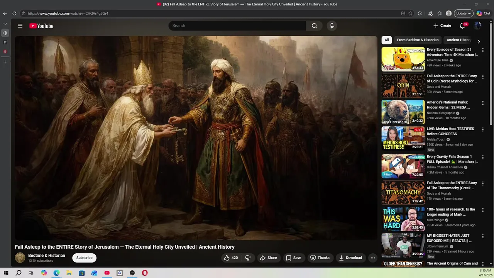Open Task View on taskbar
494x278 pixels.
(x=31, y=273)
